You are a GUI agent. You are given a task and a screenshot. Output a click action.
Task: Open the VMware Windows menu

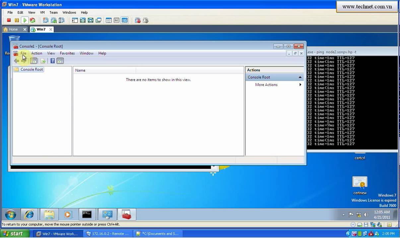(69, 13)
